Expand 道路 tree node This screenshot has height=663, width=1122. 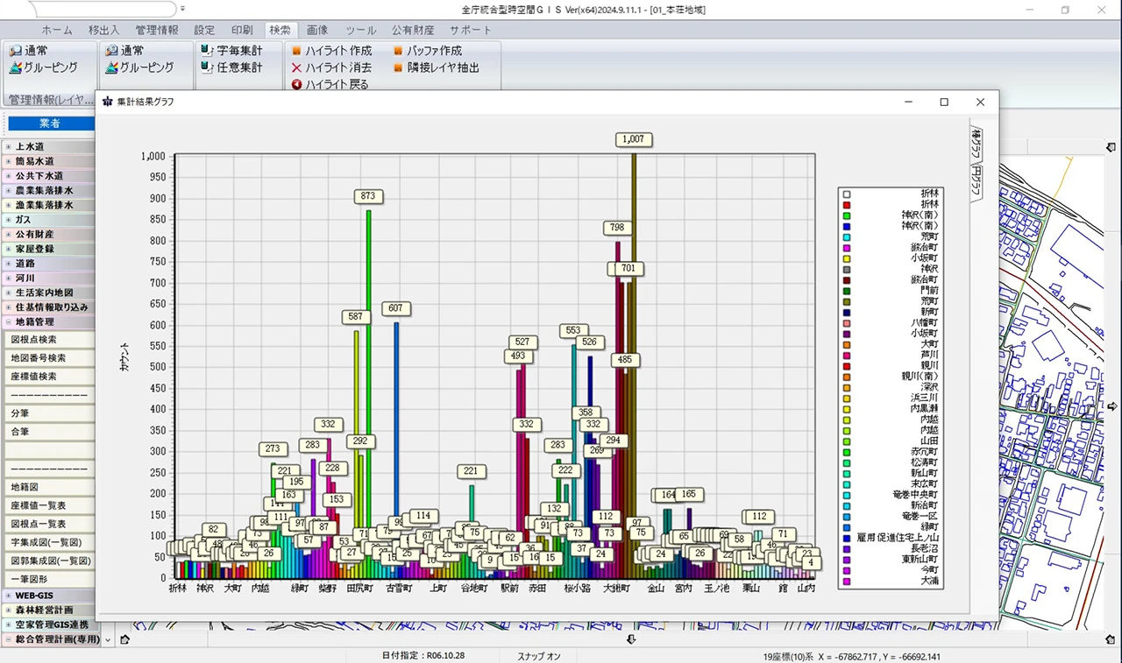point(8,264)
